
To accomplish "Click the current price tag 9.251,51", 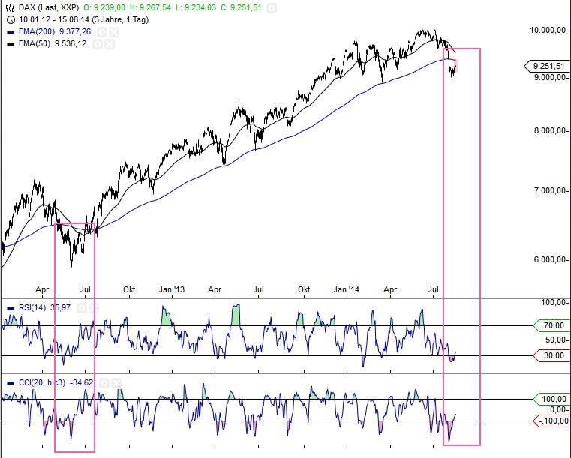I will pyautogui.click(x=546, y=66).
